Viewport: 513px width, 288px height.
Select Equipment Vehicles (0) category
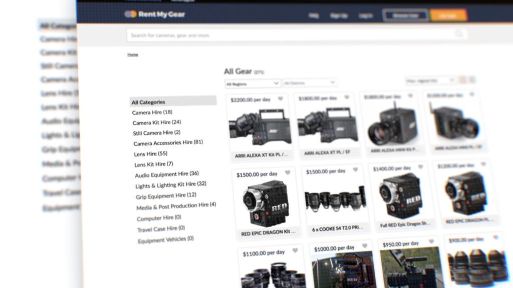[166, 239]
